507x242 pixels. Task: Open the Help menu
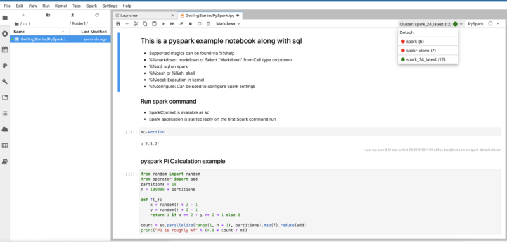pyautogui.click(x=127, y=6)
